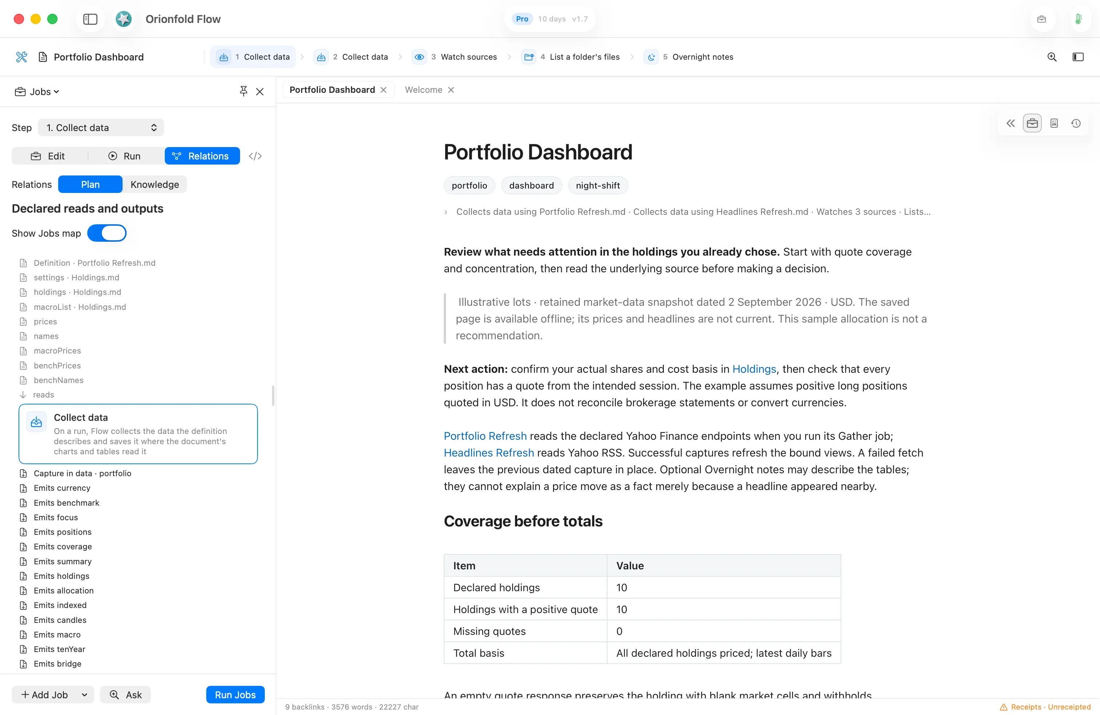The width and height of the screenshot is (1100, 715).
Task: Toggle the right panel layout icon
Action: pyautogui.click(x=1078, y=57)
